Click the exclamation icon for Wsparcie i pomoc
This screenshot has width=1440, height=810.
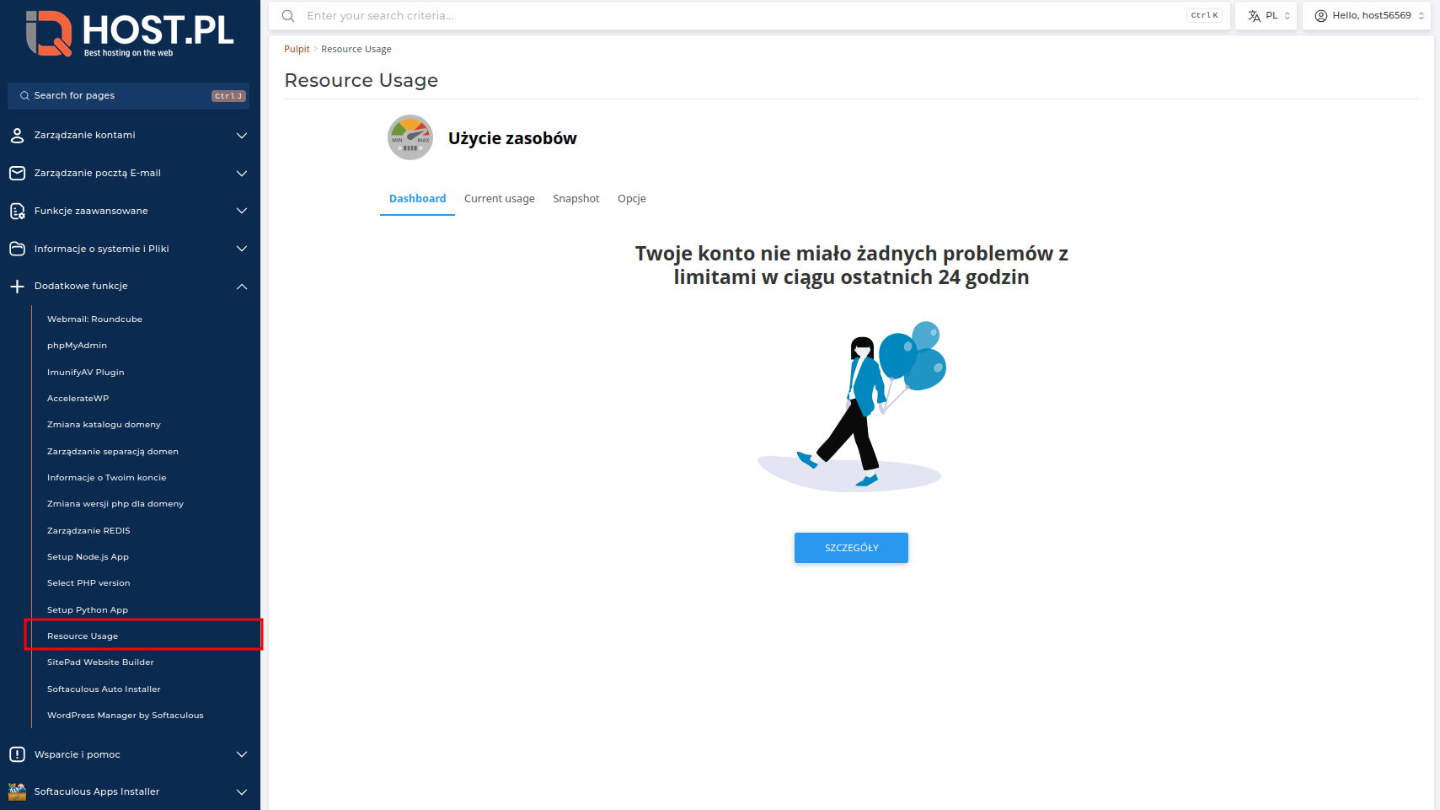click(17, 754)
